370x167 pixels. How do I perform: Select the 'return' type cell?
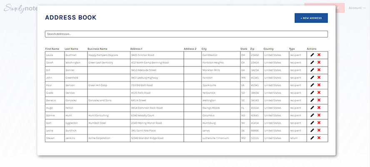pyautogui.click(x=298, y=138)
